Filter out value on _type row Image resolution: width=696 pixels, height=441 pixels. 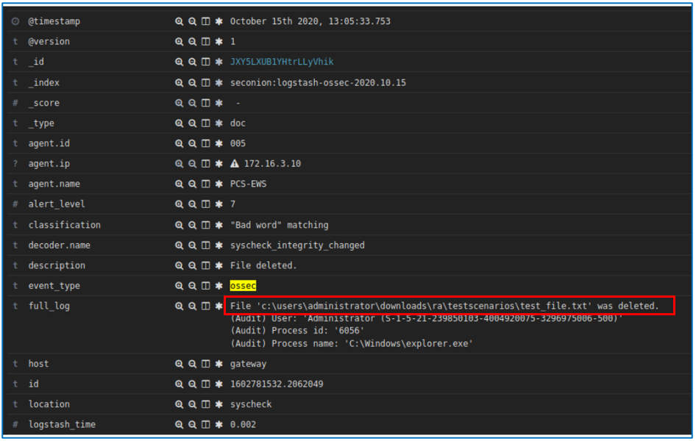tap(192, 123)
